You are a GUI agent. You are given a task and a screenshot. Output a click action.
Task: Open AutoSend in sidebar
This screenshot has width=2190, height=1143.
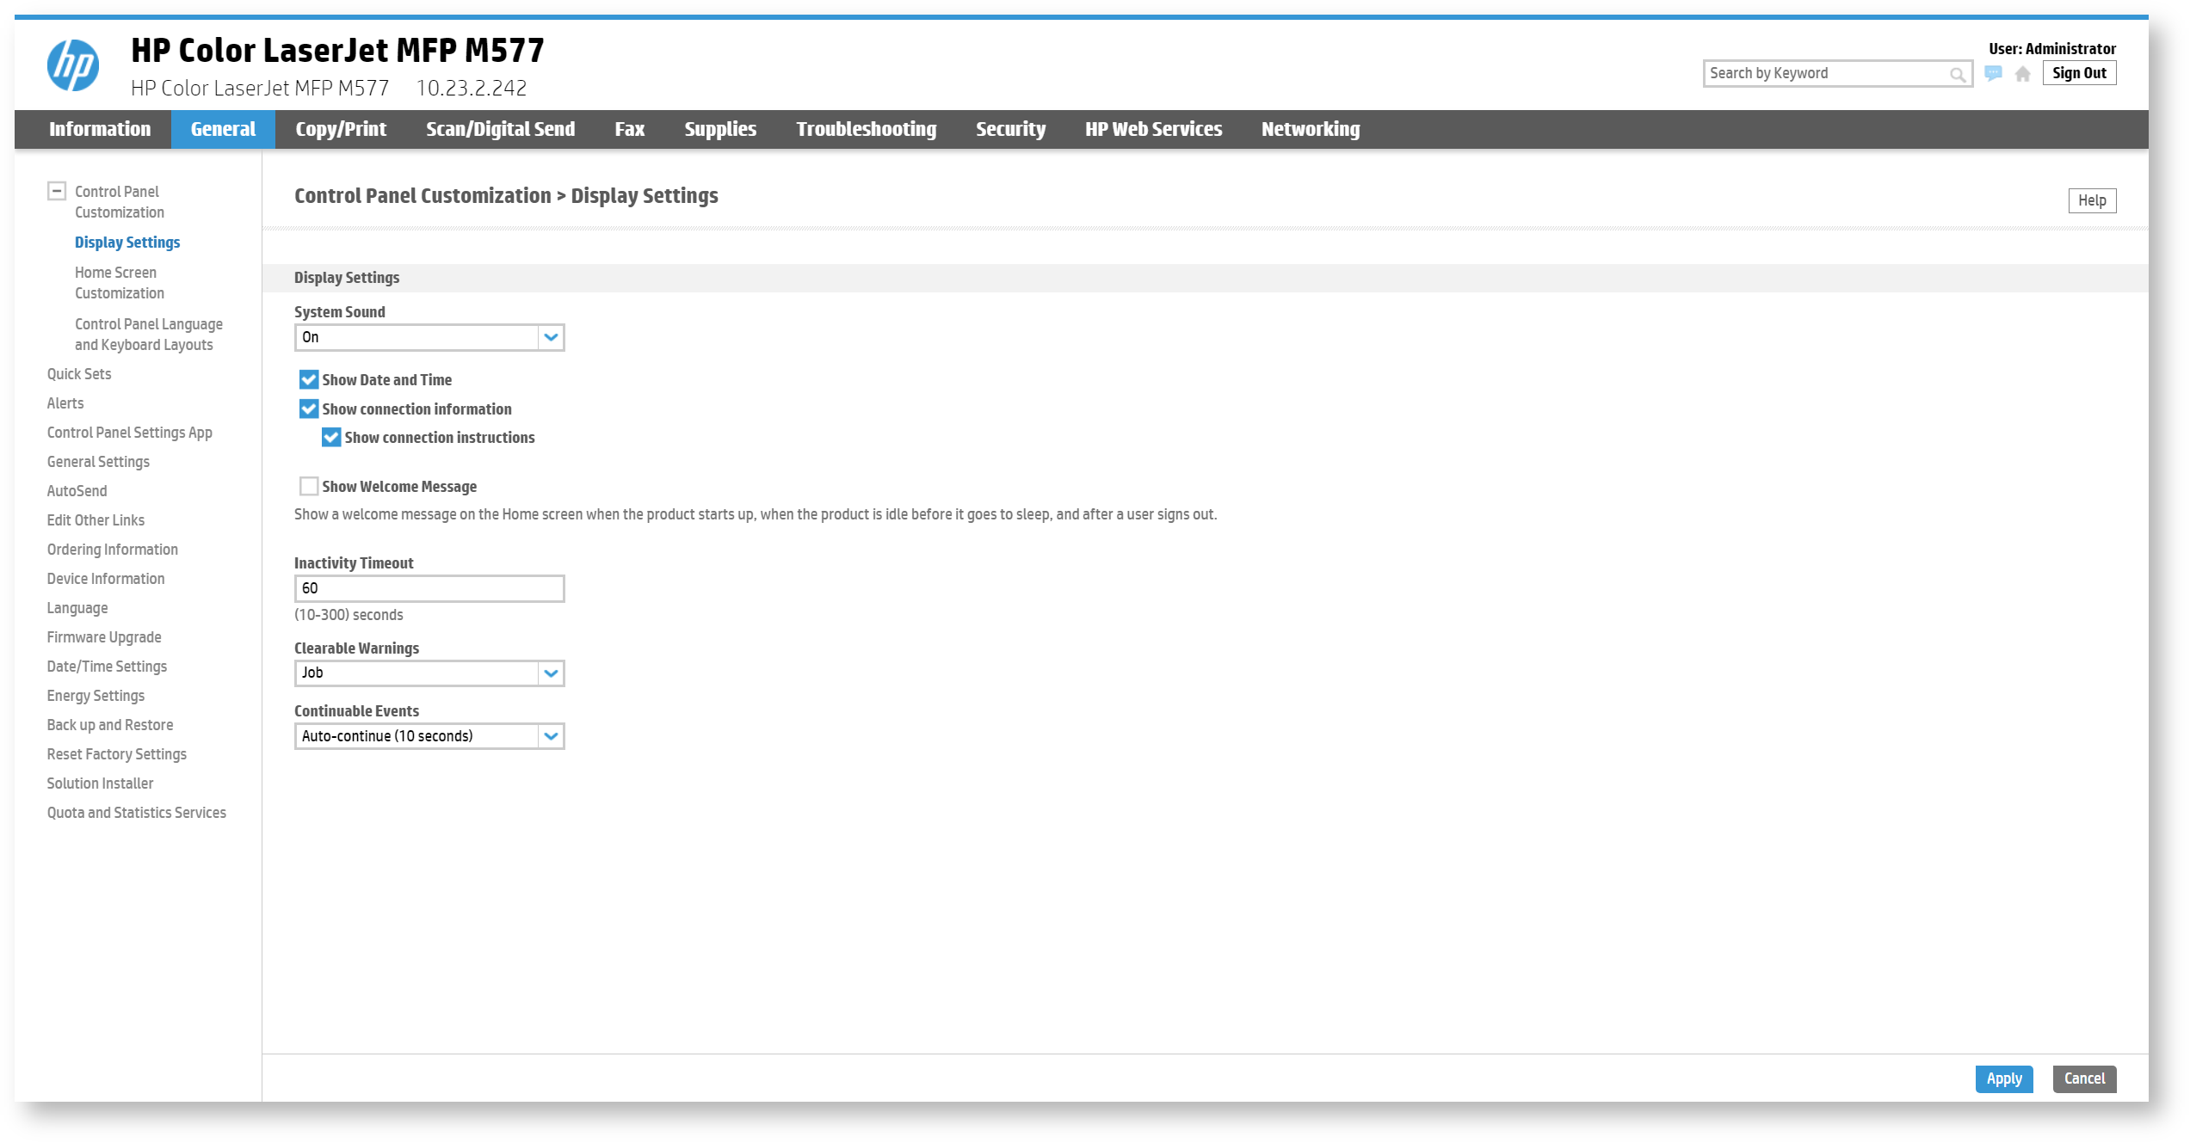click(x=77, y=491)
